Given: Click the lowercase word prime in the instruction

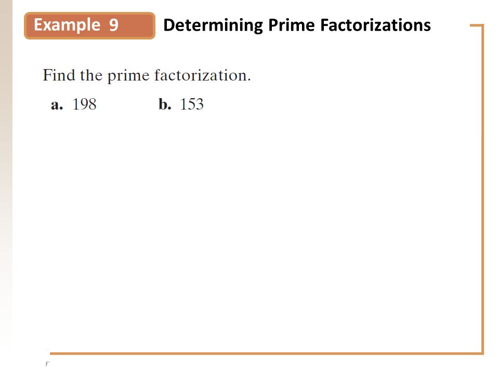Looking at the screenshot, I should [128, 76].
